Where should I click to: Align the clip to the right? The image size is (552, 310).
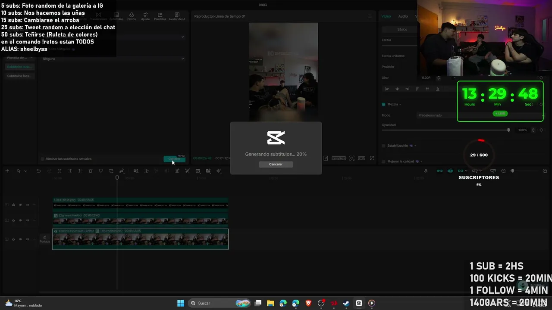(x=407, y=89)
